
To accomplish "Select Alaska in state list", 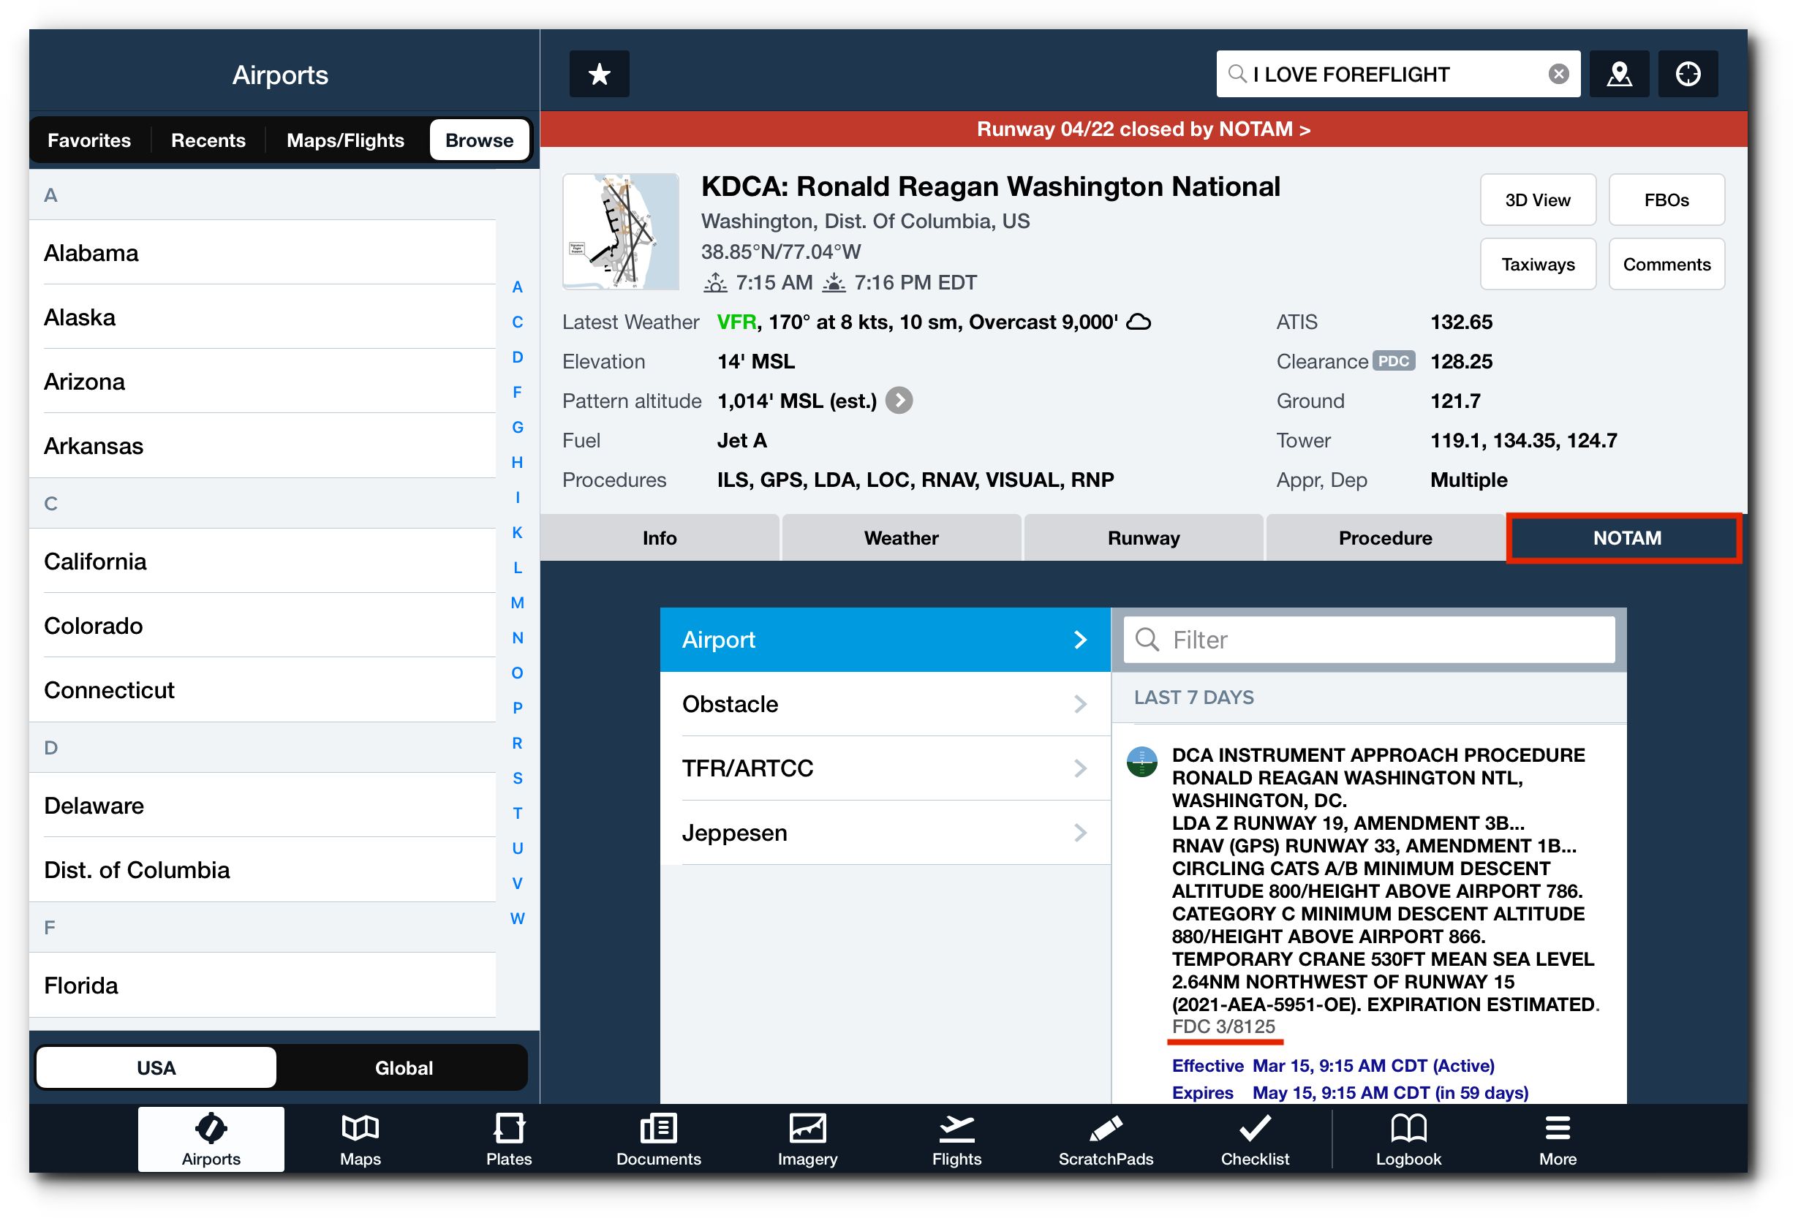I will [x=263, y=317].
